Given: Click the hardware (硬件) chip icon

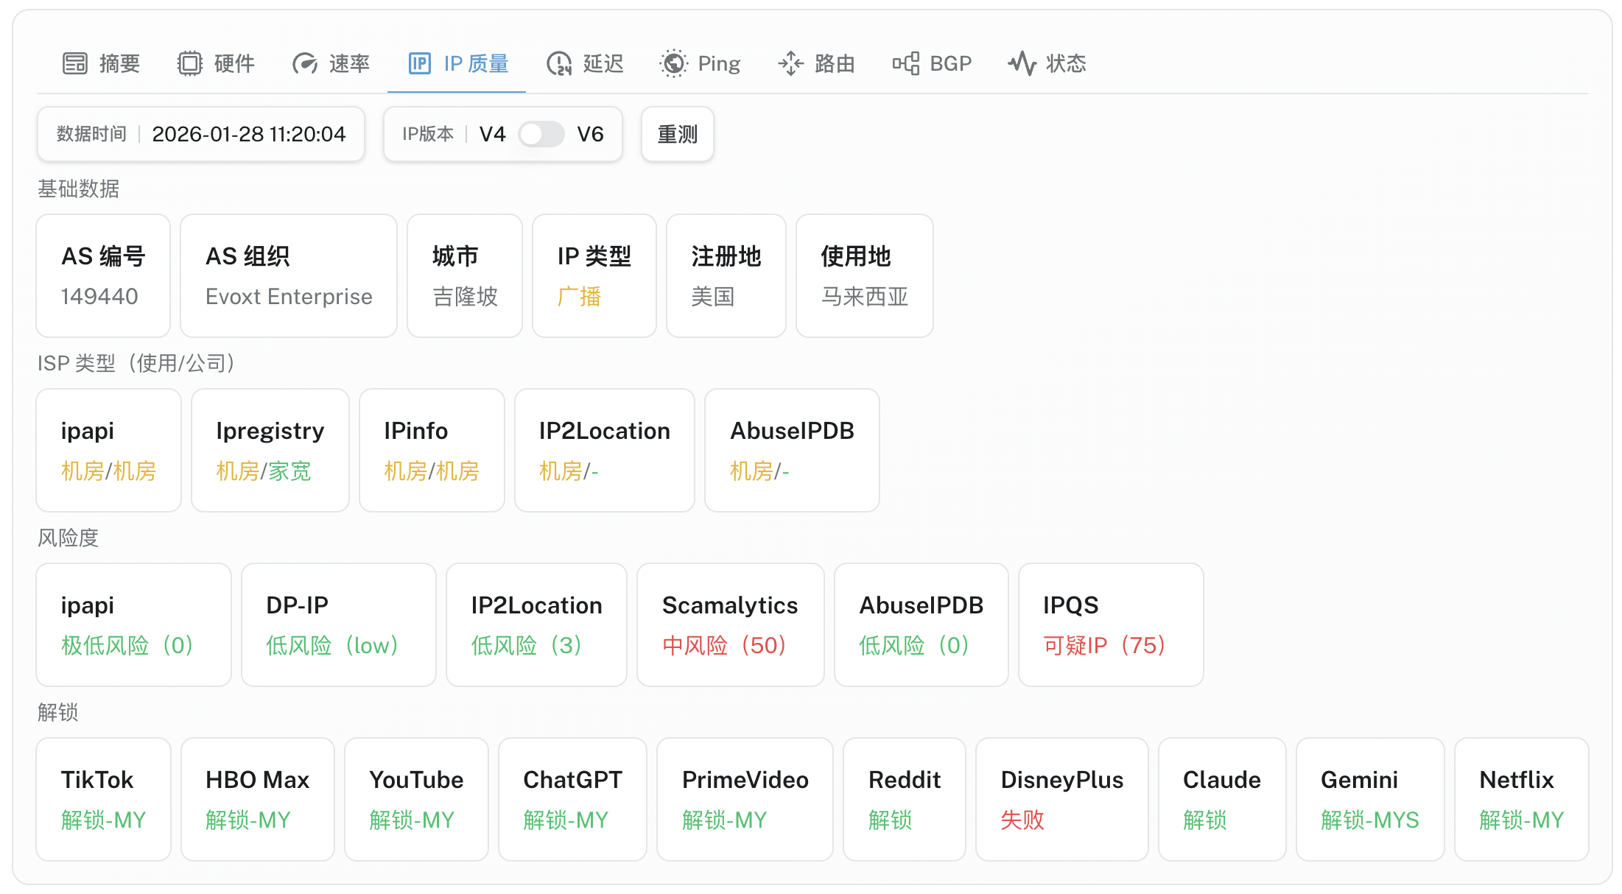Looking at the screenshot, I should 189,64.
